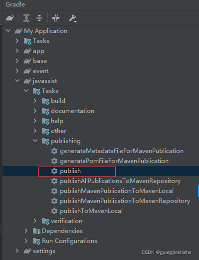Select publishAllPublicationsToMavenRepository task
This screenshot has height=260, width=199.
pyautogui.click(x=120, y=181)
